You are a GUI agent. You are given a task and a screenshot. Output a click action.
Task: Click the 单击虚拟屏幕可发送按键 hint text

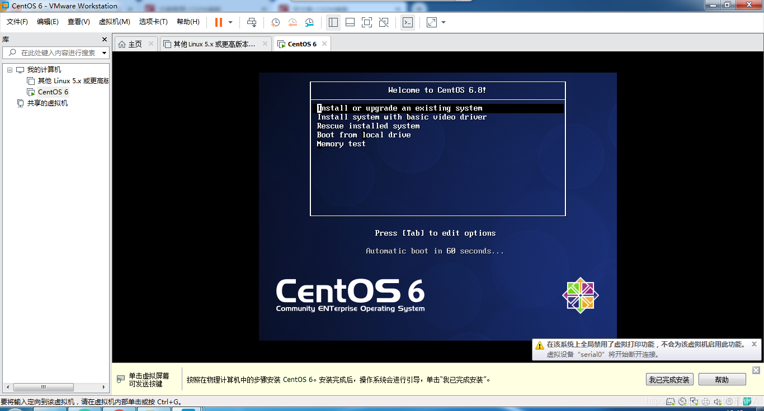[x=149, y=380]
